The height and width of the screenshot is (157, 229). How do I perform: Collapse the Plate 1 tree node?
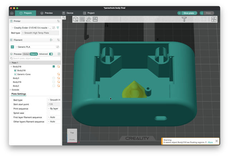[10, 63]
